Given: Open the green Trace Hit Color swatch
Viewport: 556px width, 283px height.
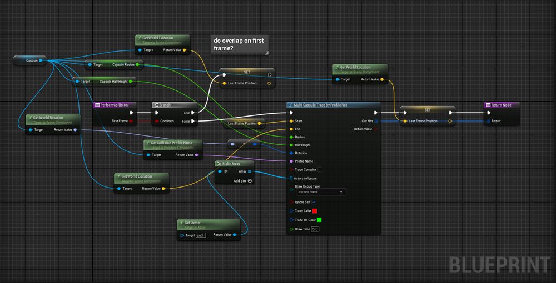Looking at the screenshot, I should (319, 220).
